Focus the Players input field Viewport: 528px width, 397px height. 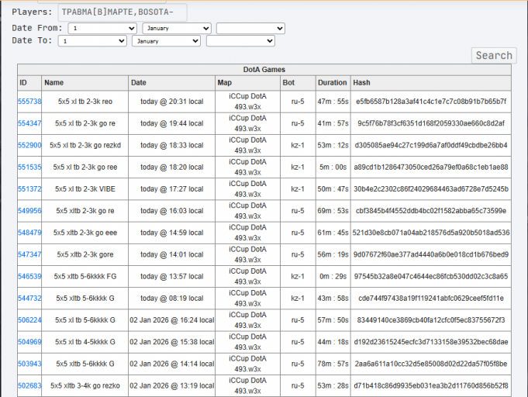(123, 12)
